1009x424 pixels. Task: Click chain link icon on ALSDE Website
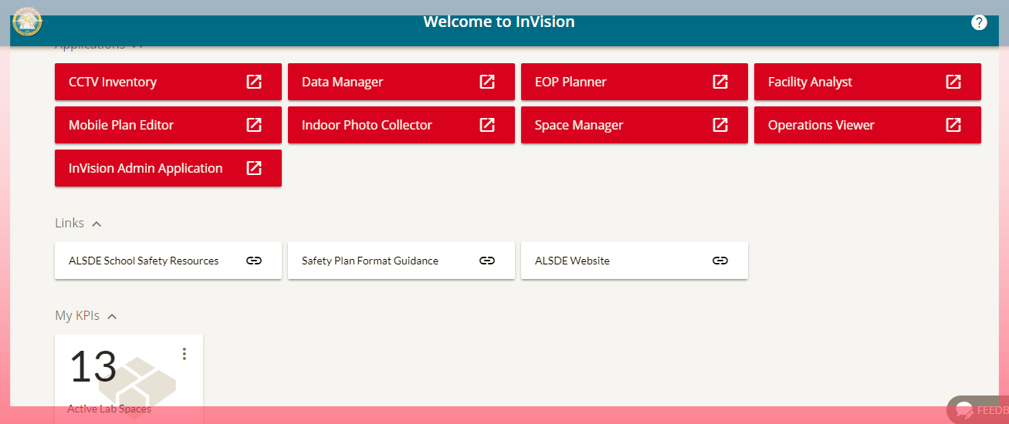(720, 261)
